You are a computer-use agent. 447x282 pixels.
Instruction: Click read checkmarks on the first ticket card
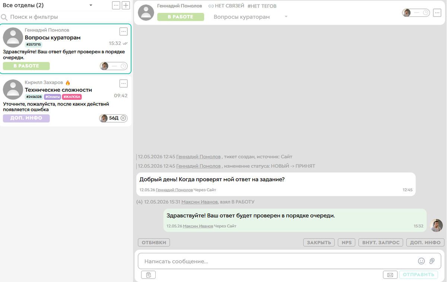tap(125, 44)
